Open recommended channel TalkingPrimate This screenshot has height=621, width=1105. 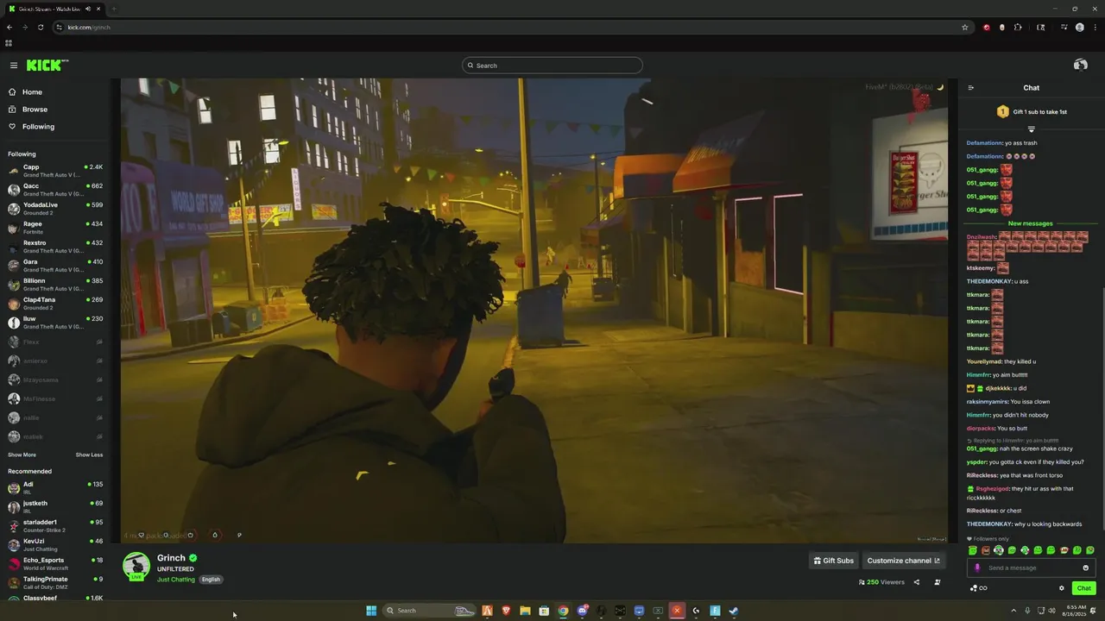[x=55, y=583]
